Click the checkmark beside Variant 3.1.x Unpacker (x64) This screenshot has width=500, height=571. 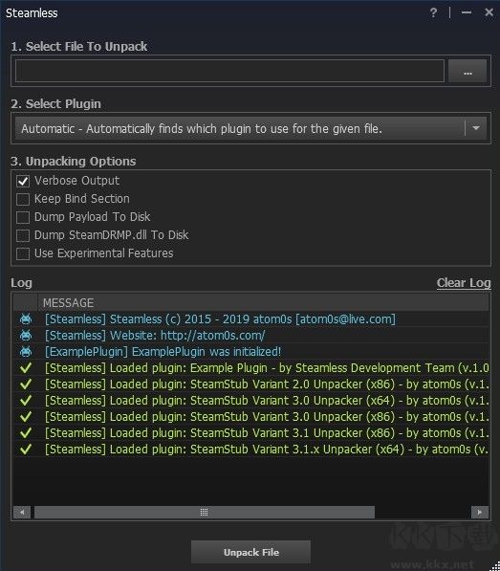pos(26,449)
